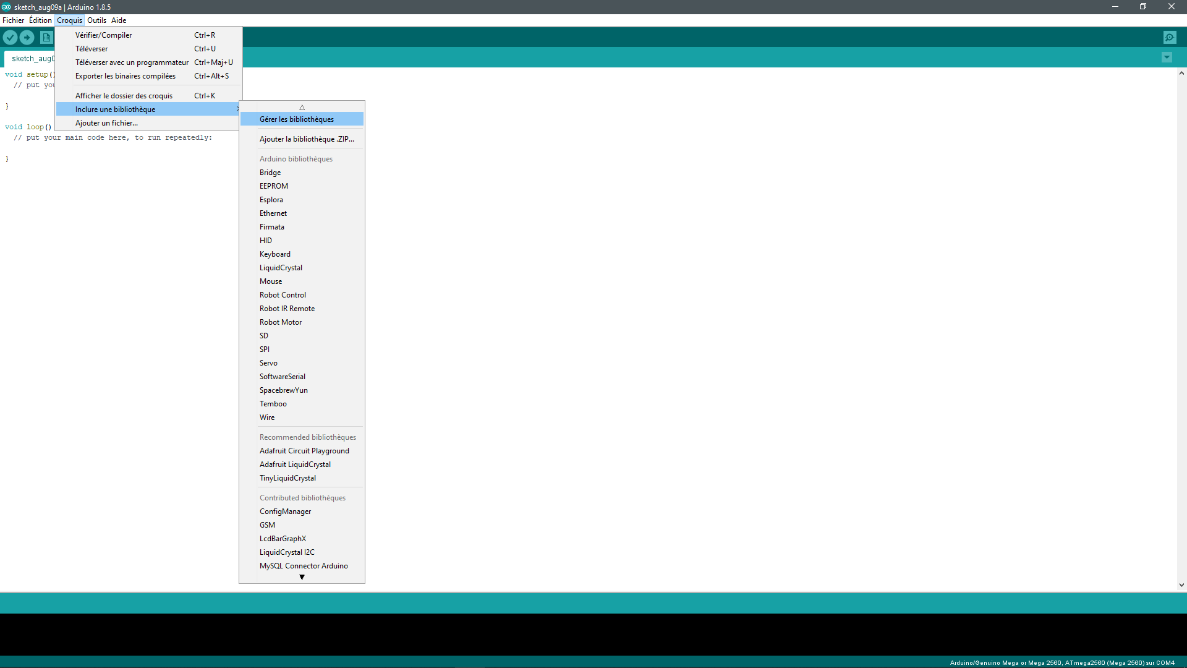Include the HID library
The height and width of the screenshot is (668, 1187).
(x=302, y=241)
